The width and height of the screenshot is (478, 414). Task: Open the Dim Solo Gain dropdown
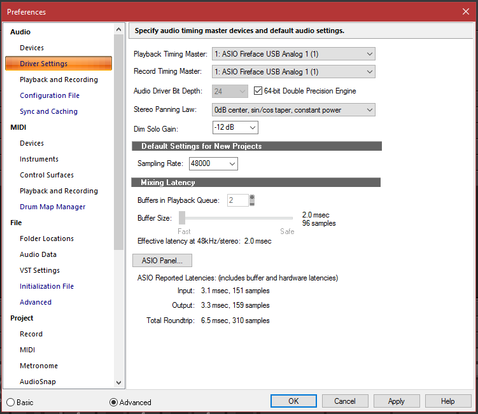[x=235, y=128]
